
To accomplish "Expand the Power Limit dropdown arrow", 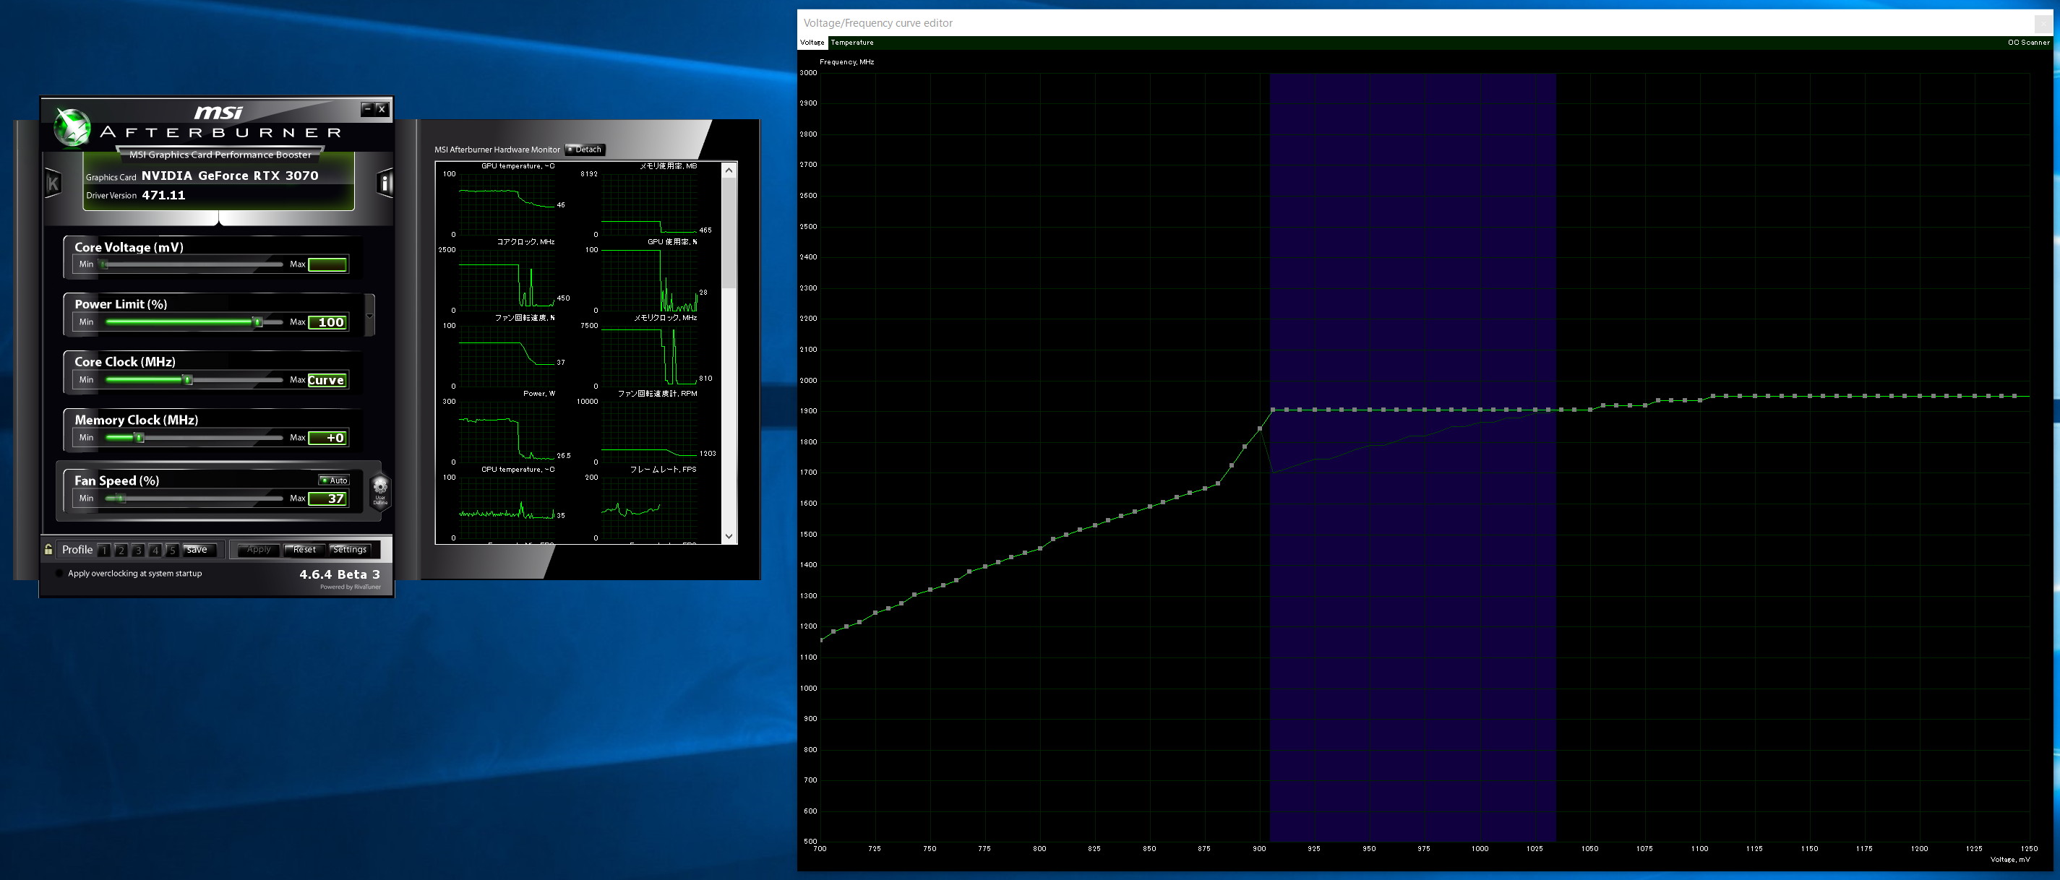I will point(369,315).
